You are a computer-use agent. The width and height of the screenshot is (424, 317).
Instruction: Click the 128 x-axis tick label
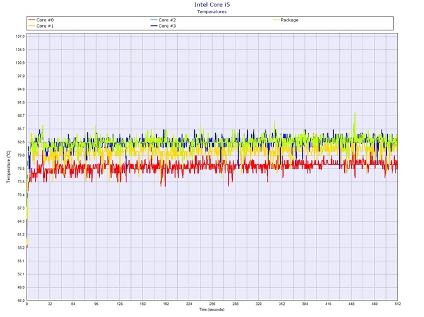click(x=120, y=304)
